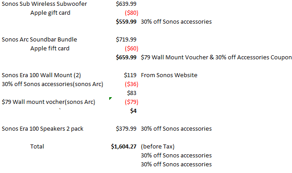Image resolution: width=292 pixels, height=173 pixels.
Task: Select the $79 Wall mount vocher label
Action: click(x=49, y=102)
